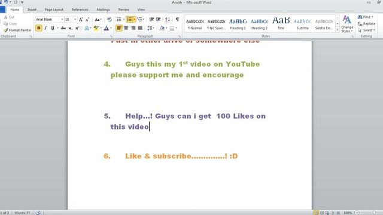Image resolution: width=383 pixels, height=215 pixels.
Task: Shrink font size button
Action: (87, 19)
